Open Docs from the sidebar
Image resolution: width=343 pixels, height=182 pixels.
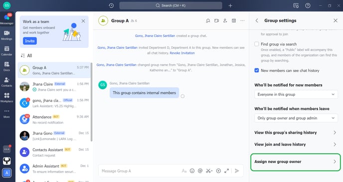click(6, 66)
